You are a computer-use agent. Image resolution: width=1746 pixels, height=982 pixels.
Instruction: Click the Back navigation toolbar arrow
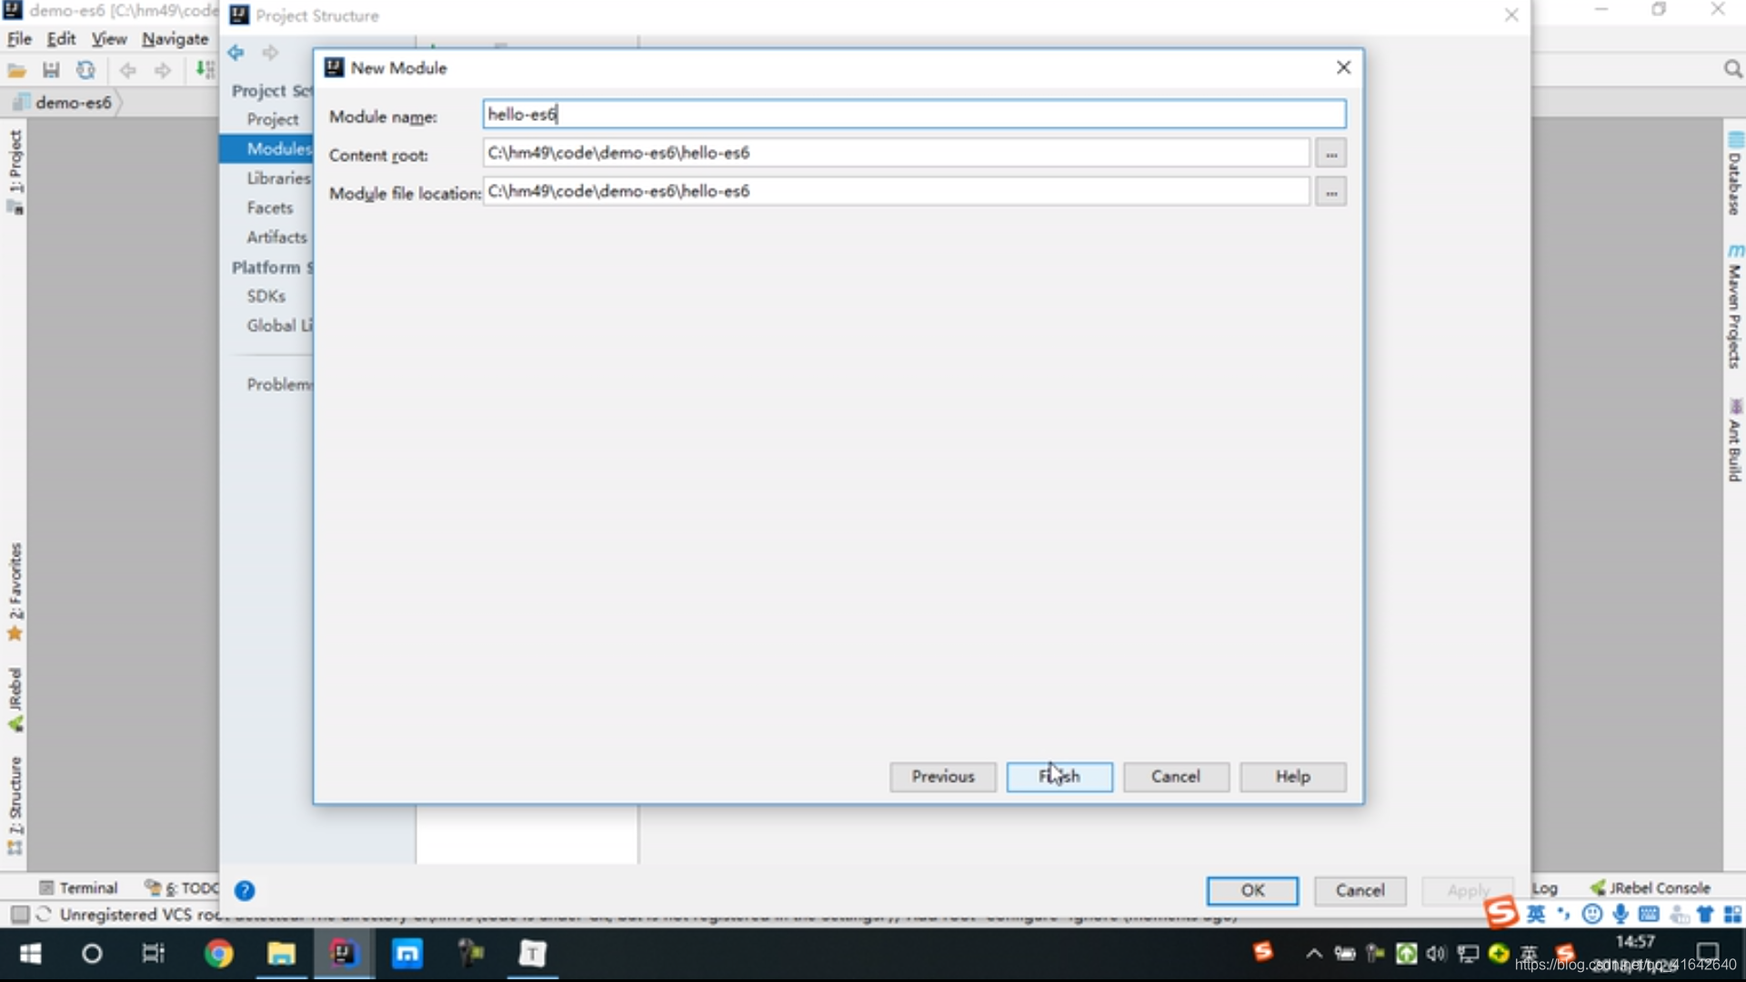tap(128, 70)
